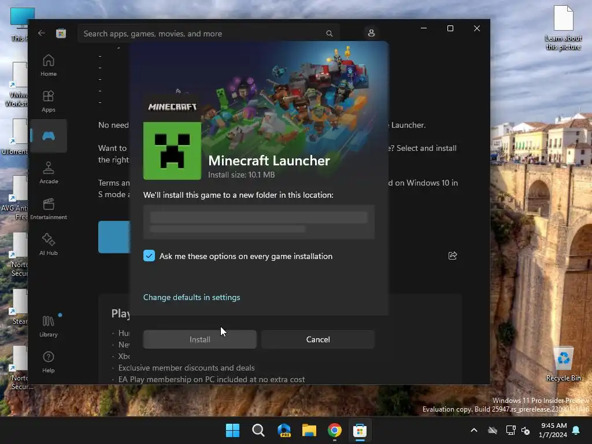Click Microsoft Store taskbar icon

[360, 430]
